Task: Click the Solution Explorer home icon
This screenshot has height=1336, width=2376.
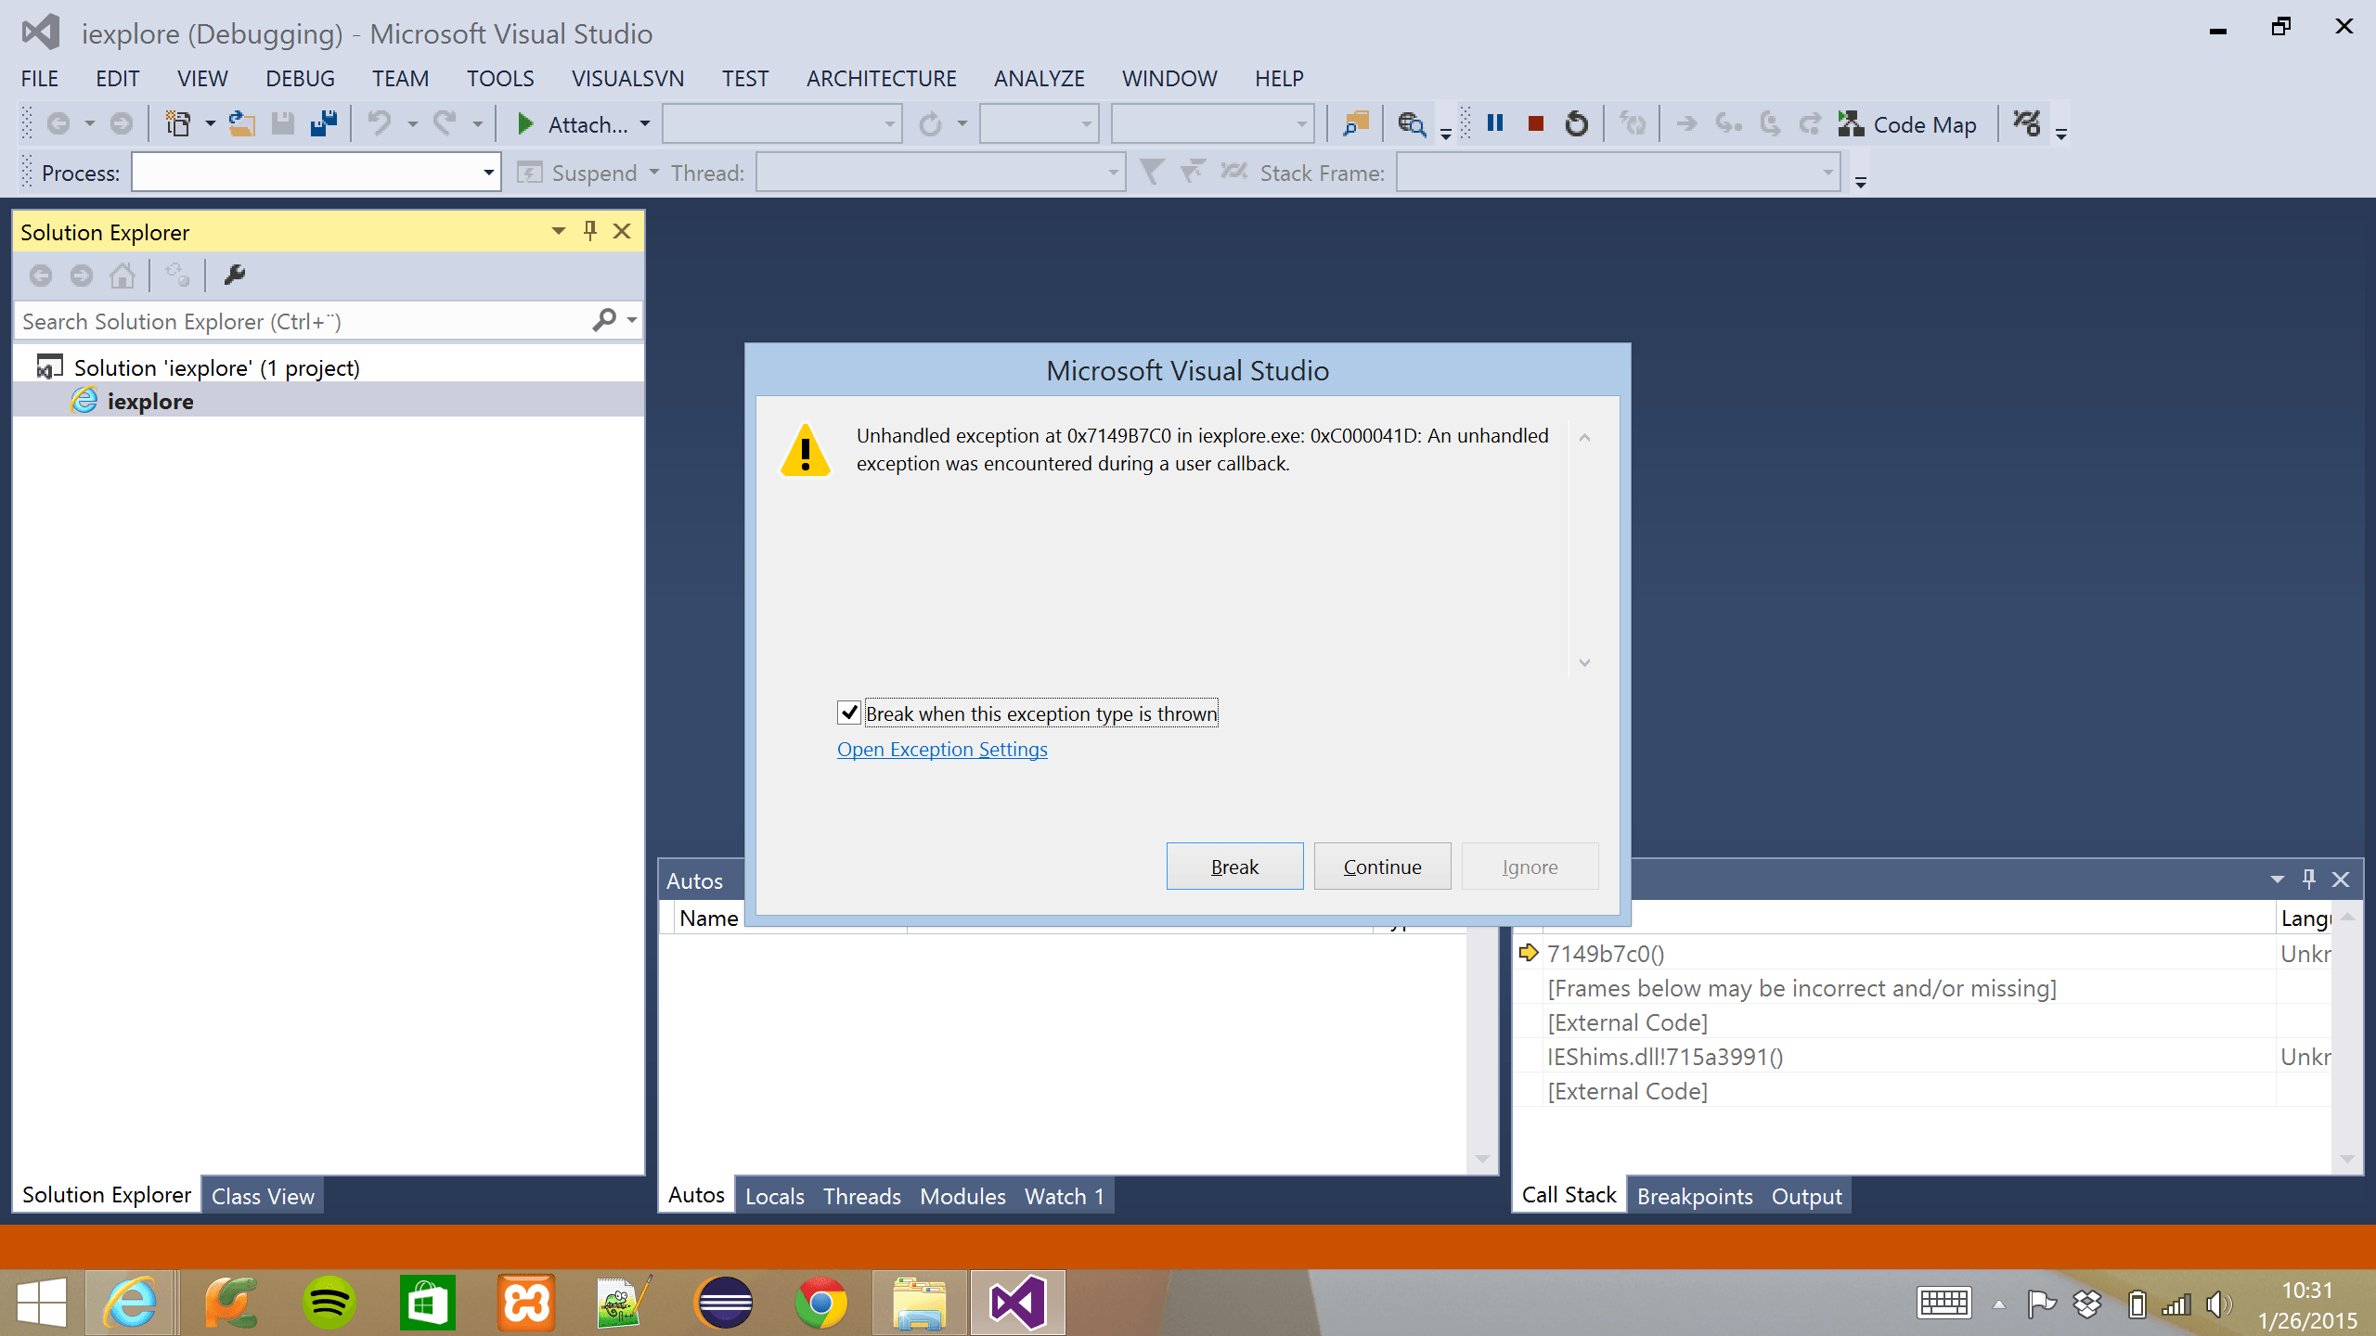Action: (x=123, y=276)
